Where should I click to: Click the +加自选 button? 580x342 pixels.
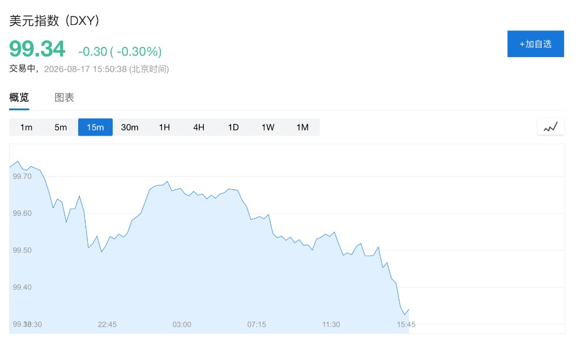pos(536,44)
